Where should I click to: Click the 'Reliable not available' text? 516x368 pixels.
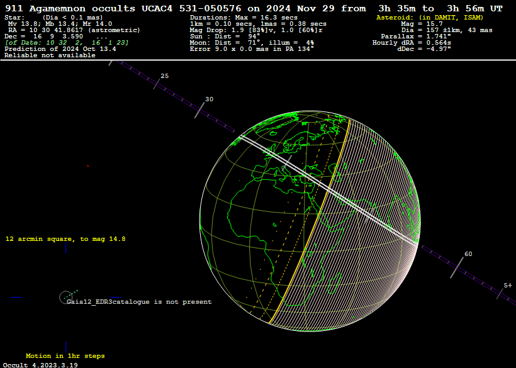[50, 55]
